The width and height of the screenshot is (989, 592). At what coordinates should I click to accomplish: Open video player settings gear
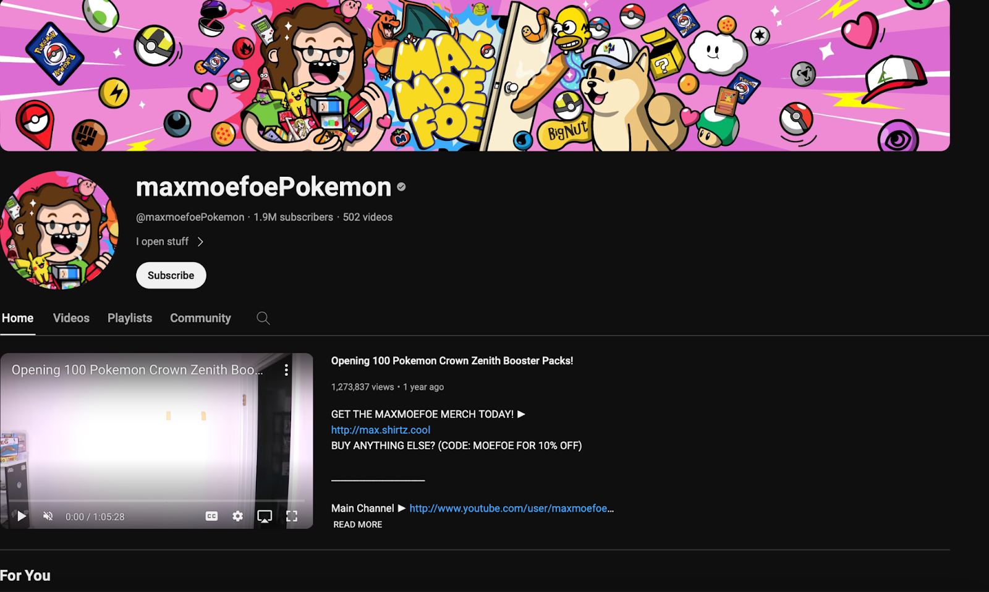pos(237,516)
